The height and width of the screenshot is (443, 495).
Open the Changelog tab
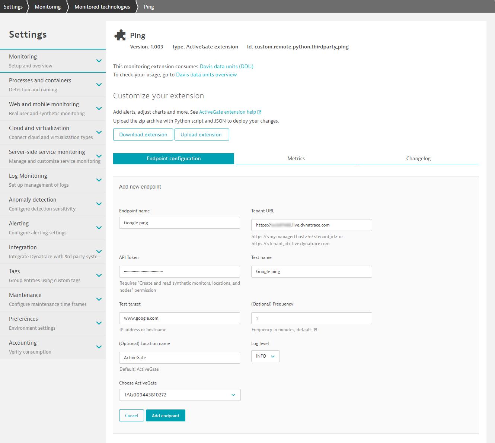click(x=418, y=158)
